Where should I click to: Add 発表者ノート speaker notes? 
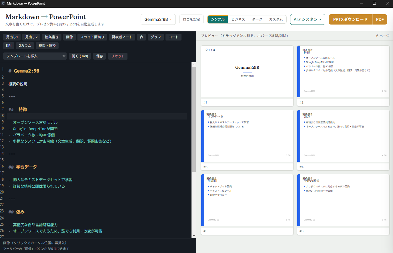[x=122, y=37]
